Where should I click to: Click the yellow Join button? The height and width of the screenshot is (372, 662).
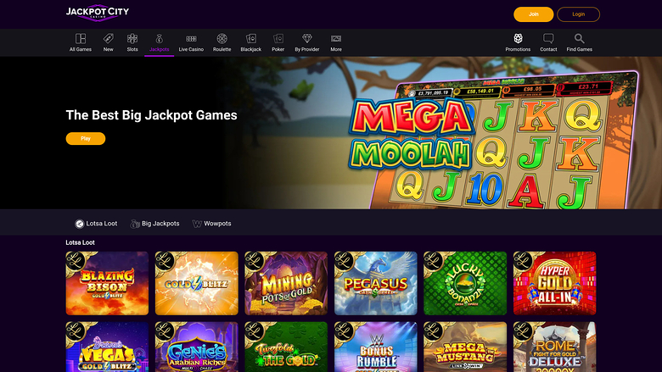(x=534, y=14)
